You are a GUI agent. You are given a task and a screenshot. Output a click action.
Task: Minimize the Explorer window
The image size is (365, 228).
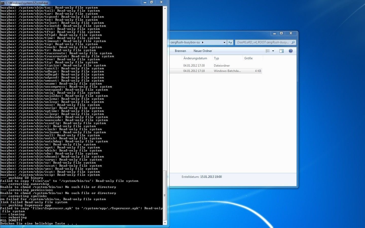(274, 33)
